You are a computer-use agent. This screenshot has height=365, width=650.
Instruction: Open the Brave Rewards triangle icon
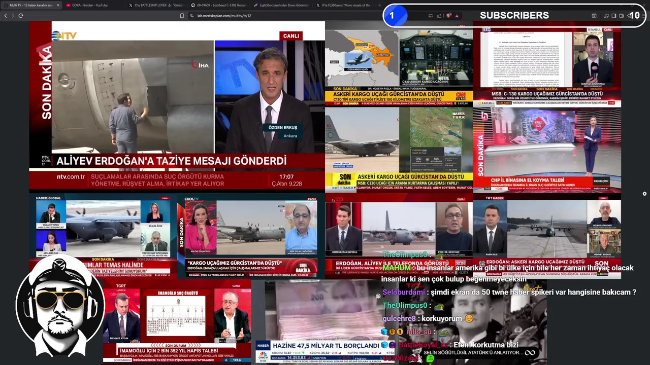pyautogui.click(x=457, y=16)
